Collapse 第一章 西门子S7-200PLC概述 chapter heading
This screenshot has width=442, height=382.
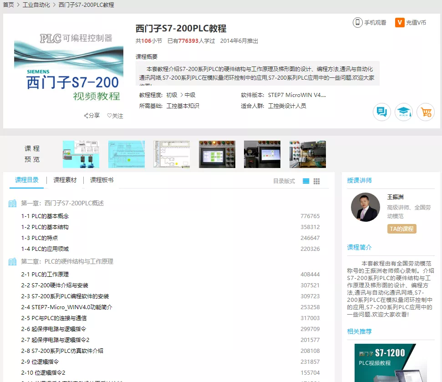pyautogui.click(x=62, y=203)
